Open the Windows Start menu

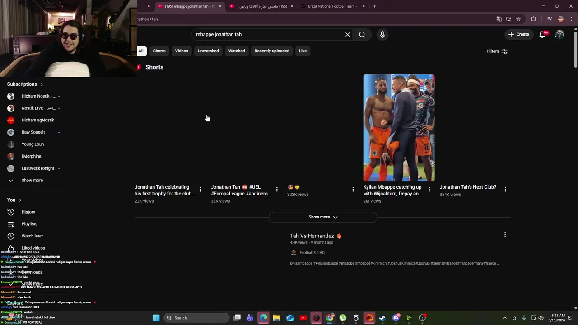(x=156, y=318)
